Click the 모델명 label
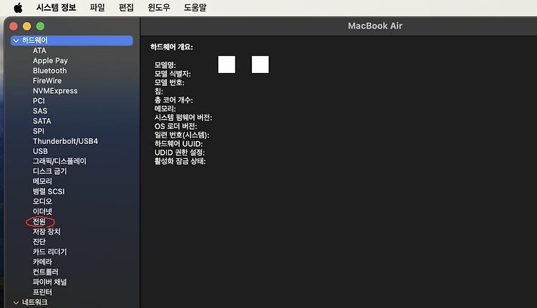537x308 pixels. [x=165, y=64]
